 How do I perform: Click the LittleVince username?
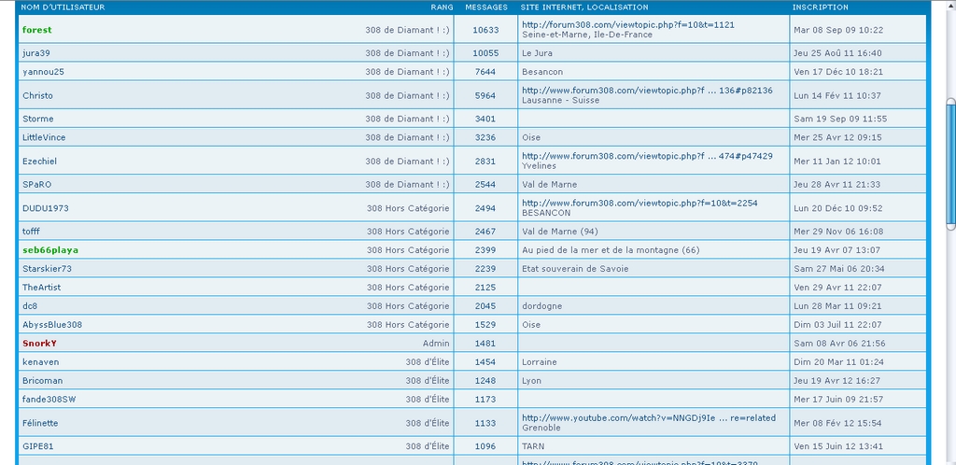coord(44,137)
